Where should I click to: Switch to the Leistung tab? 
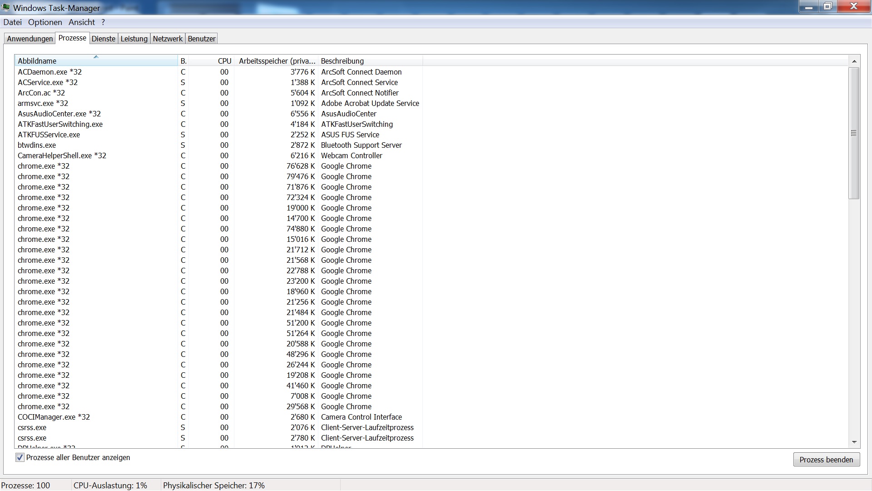(x=134, y=39)
